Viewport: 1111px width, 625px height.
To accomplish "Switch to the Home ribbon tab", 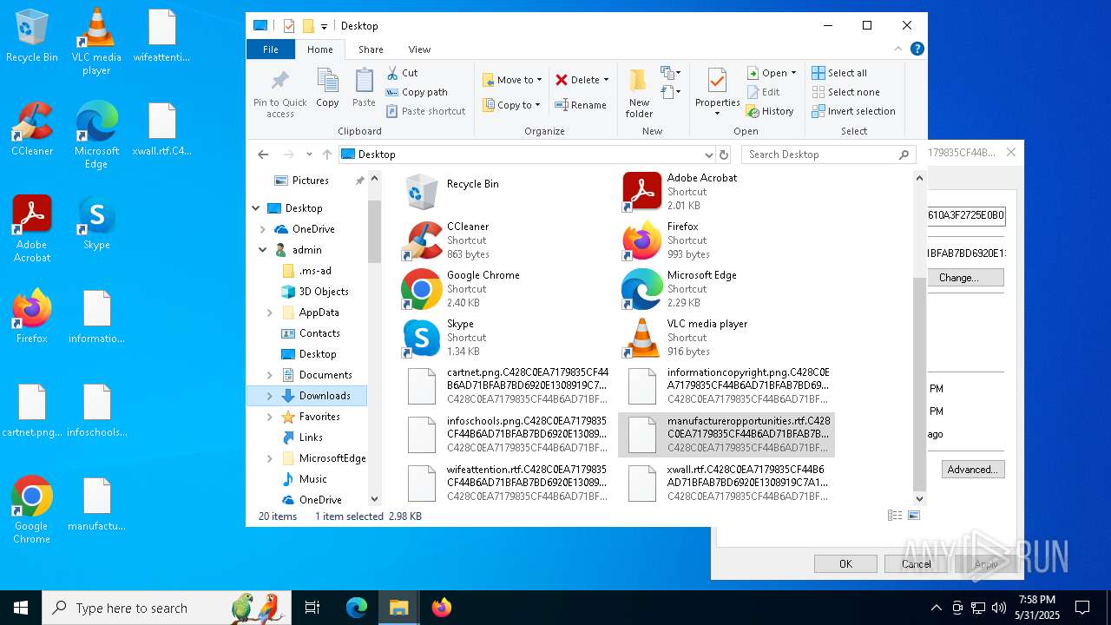I will [x=319, y=49].
